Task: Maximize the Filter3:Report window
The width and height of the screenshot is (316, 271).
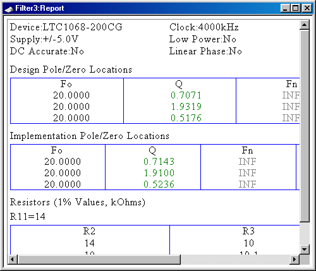Action: coord(296,8)
